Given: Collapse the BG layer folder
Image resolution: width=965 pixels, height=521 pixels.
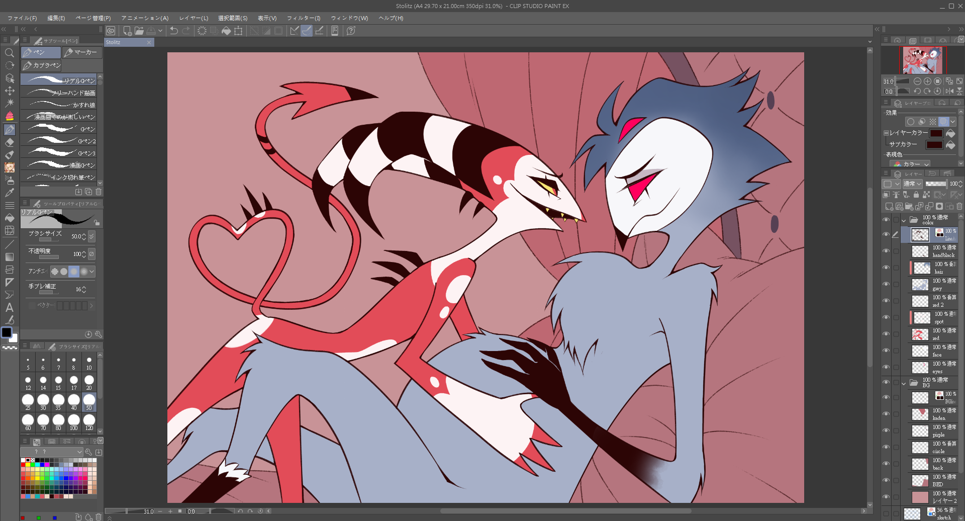Looking at the screenshot, I should (904, 383).
